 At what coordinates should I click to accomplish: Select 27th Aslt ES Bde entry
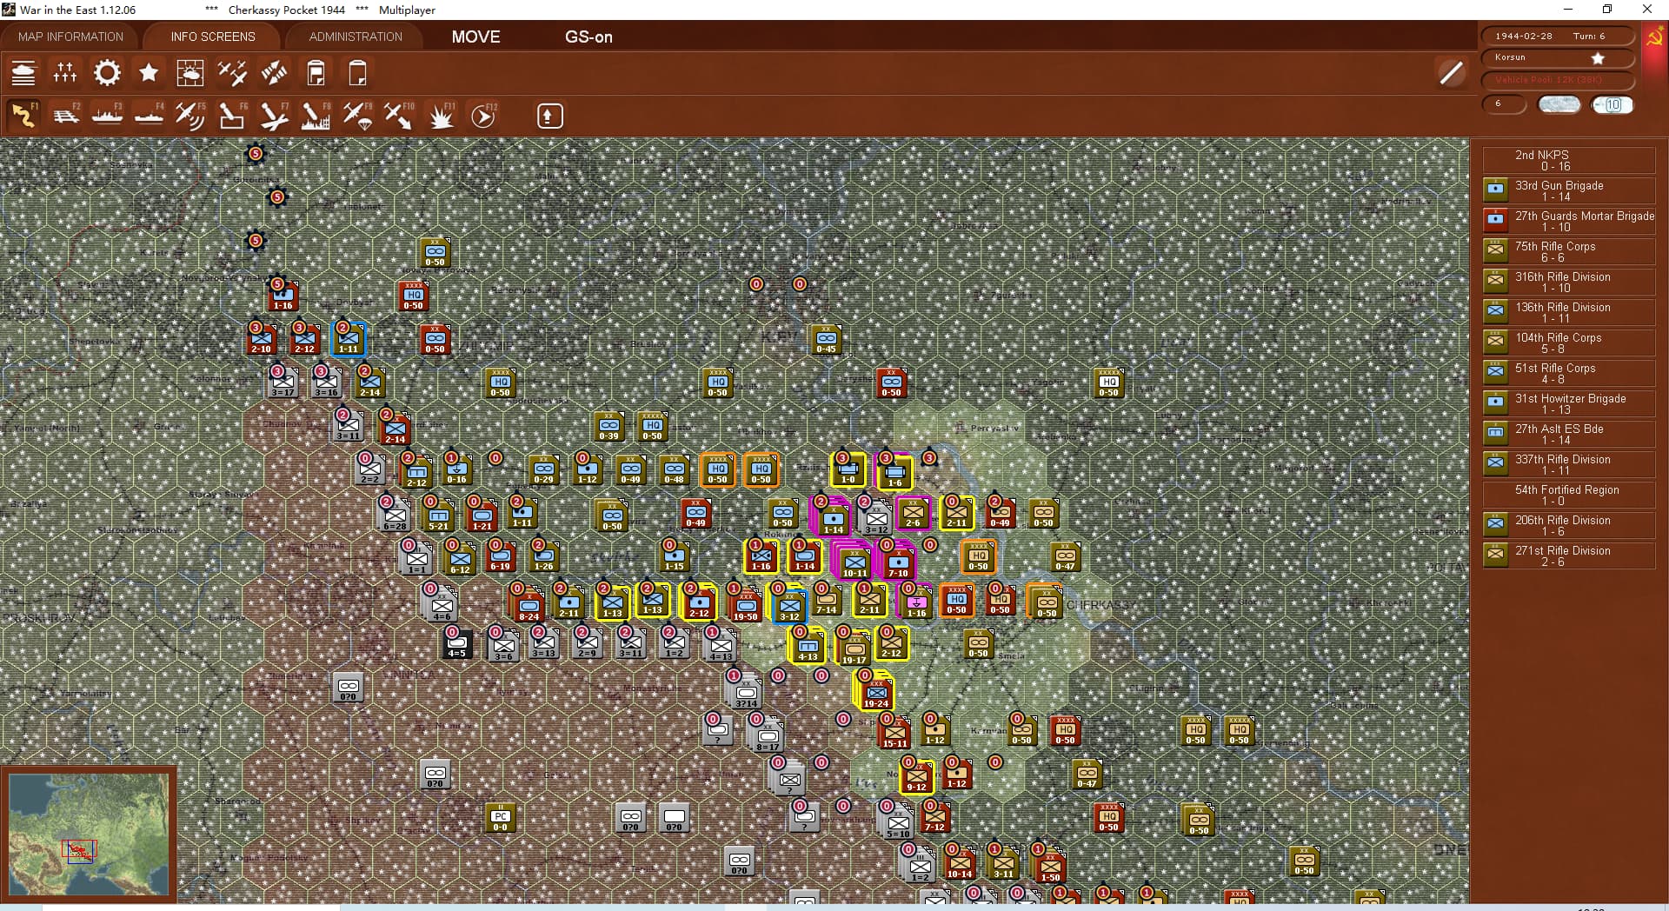[1569, 434]
